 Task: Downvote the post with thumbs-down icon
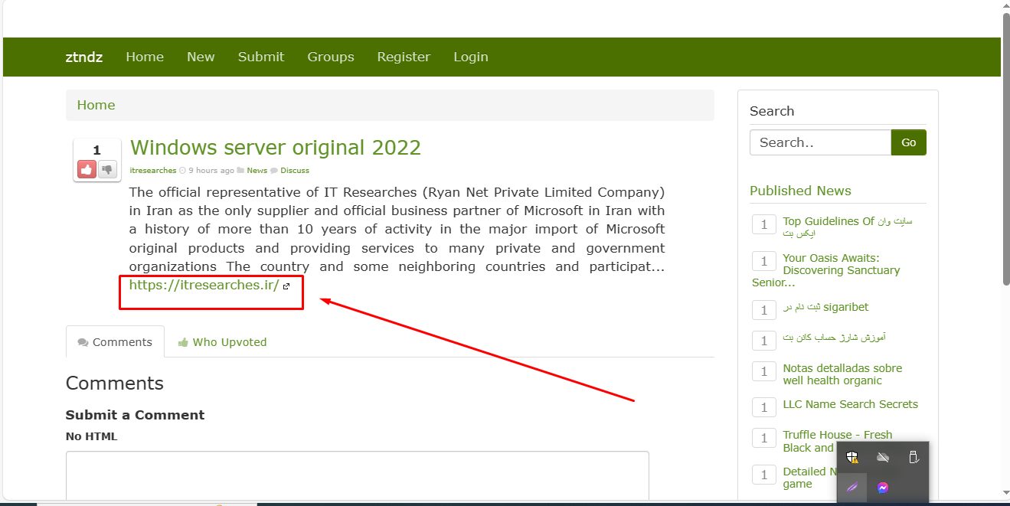coord(107,169)
